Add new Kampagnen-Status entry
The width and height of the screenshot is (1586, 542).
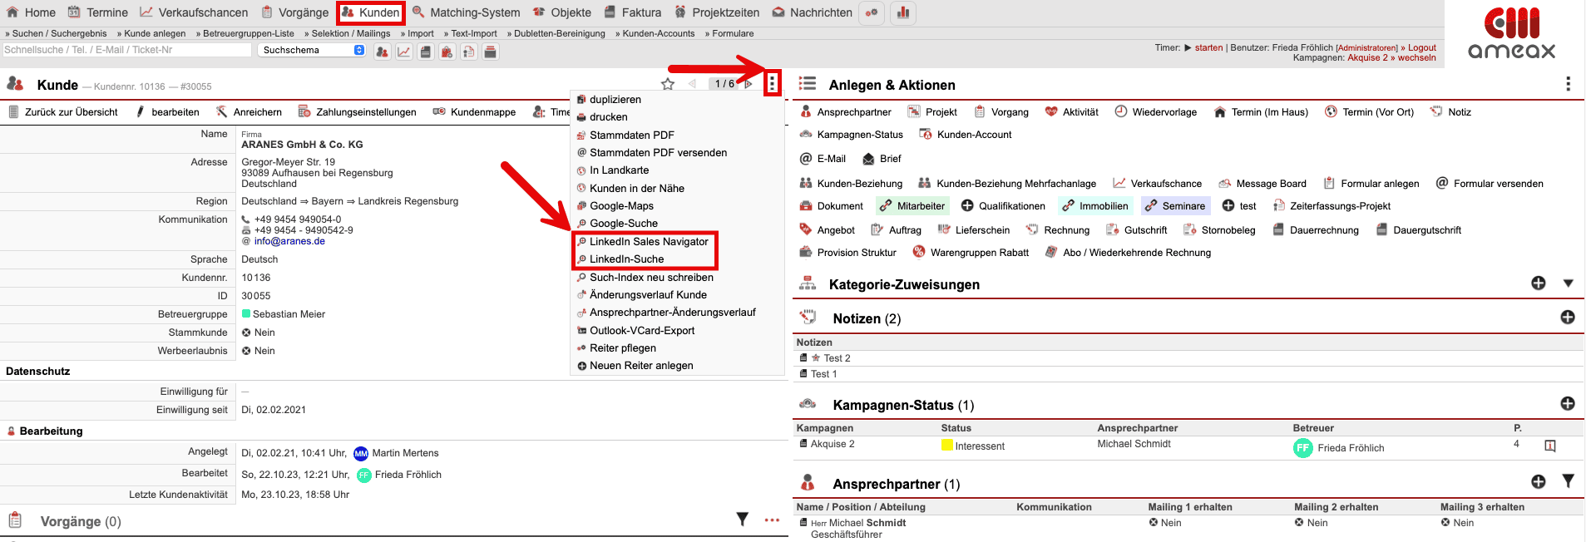tap(1567, 404)
